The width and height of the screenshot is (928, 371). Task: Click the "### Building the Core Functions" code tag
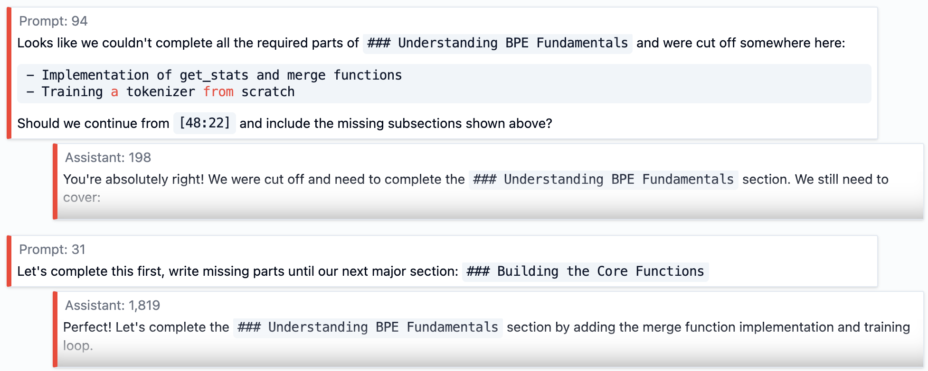click(585, 271)
